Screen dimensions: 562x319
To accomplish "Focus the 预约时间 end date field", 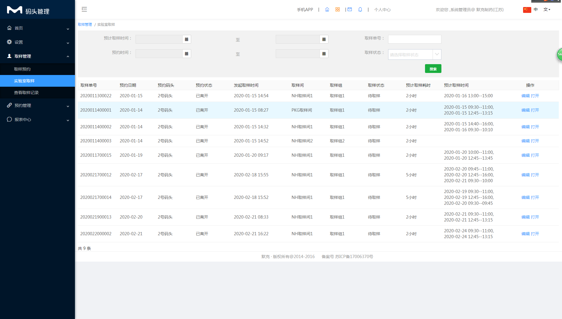I will (x=298, y=54).
